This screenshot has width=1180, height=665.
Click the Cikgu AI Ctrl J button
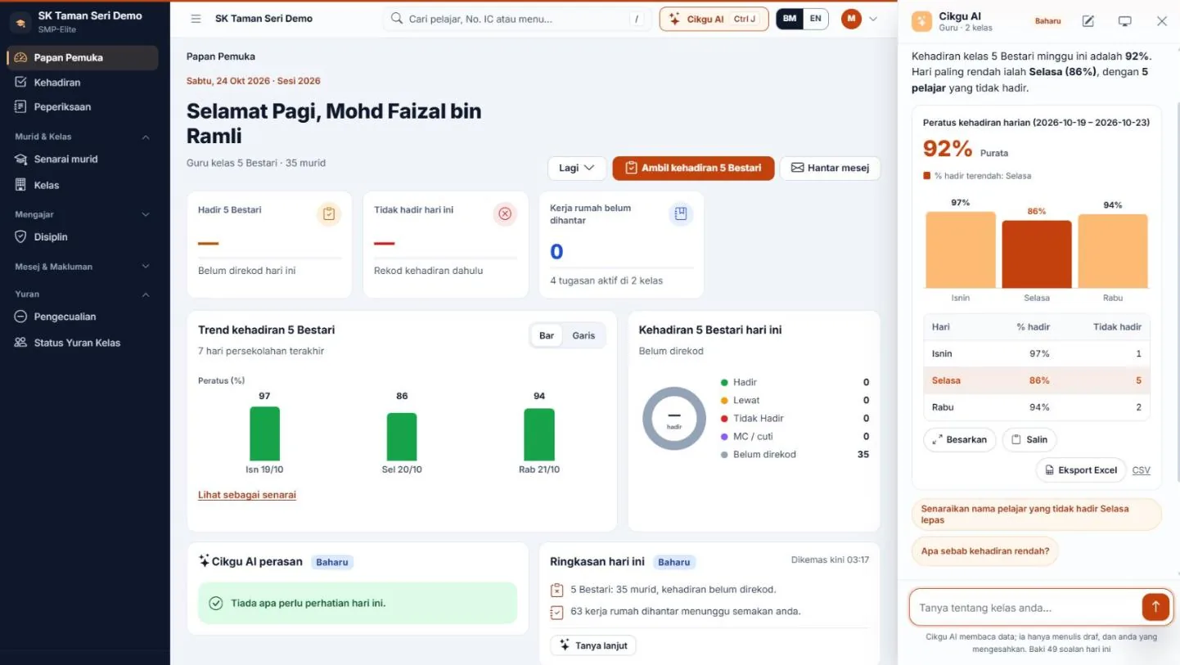tap(714, 19)
